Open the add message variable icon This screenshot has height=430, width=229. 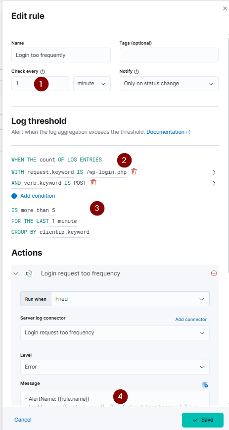pyautogui.click(x=205, y=385)
